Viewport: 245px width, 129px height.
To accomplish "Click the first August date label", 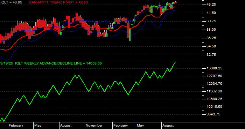I will [x=66, y=126].
